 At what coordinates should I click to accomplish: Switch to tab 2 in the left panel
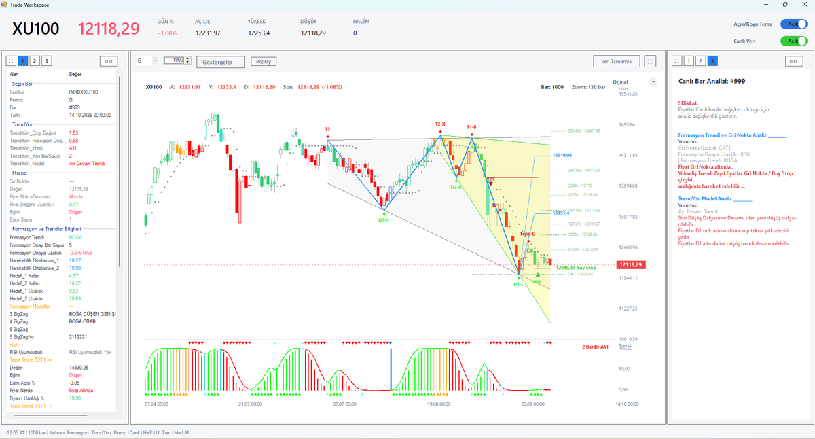point(35,61)
